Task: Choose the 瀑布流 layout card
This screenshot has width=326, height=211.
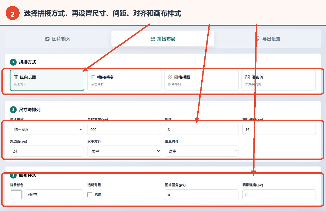Action: point(279,80)
